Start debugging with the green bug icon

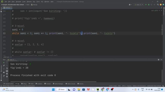coord(149,5)
